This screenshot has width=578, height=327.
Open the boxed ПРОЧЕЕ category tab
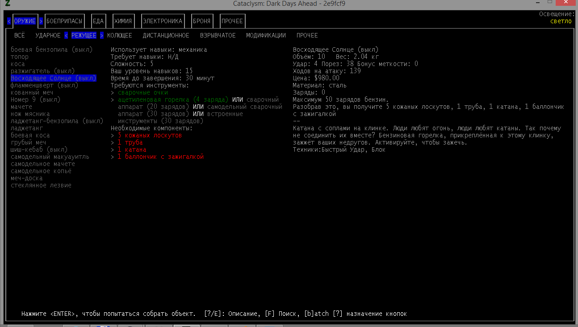pos(232,21)
